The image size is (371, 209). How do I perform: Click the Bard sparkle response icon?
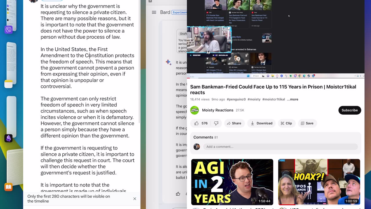coord(168,62)
